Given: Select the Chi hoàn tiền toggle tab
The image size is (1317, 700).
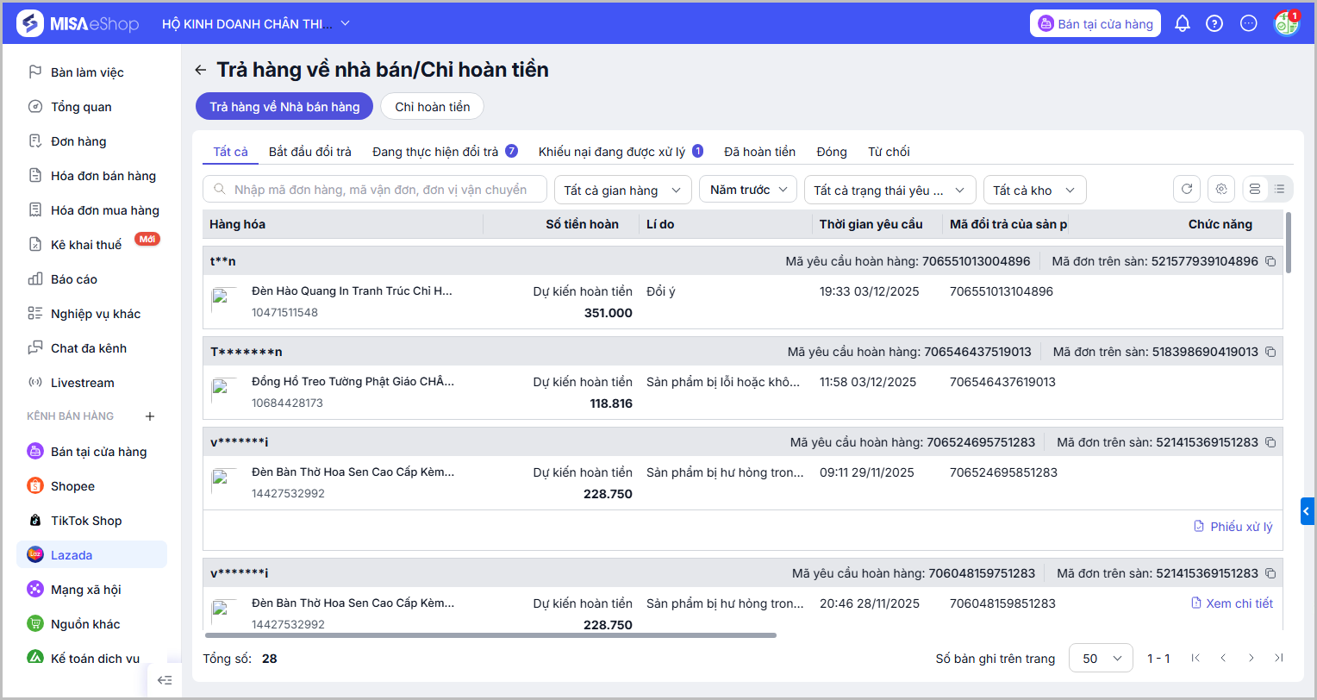Looking at the screenshot, I should tap(432, 107).
